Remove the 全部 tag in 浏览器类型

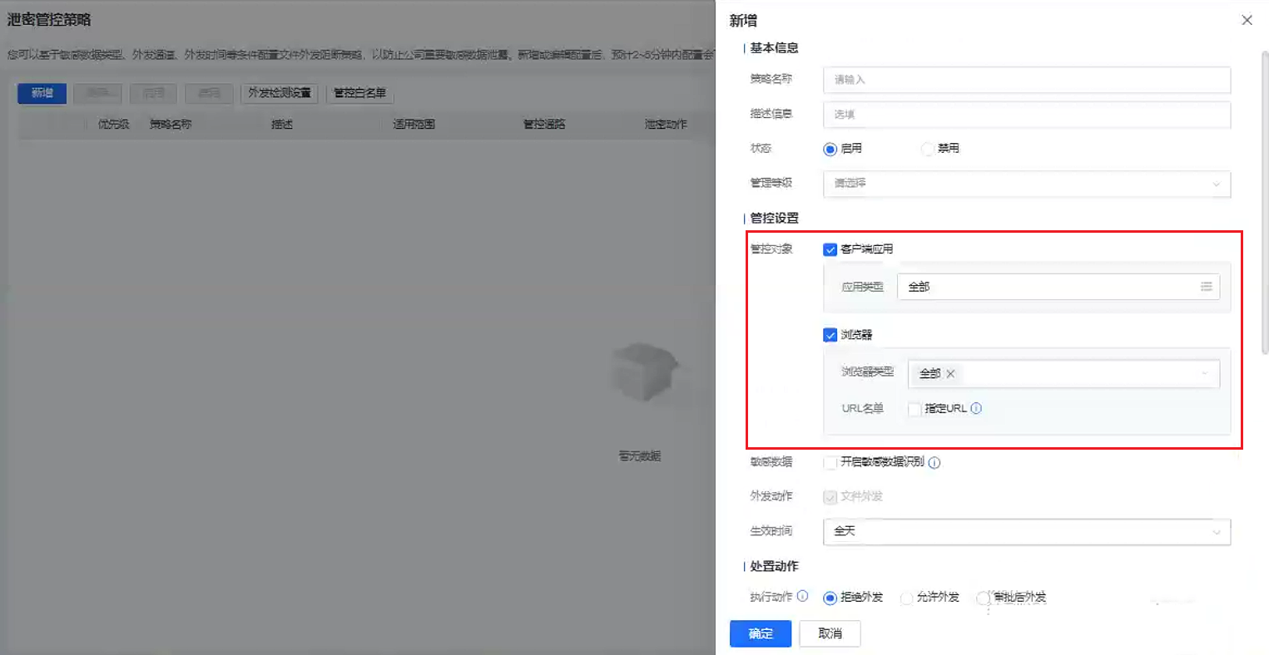click(x=950, y=374)
